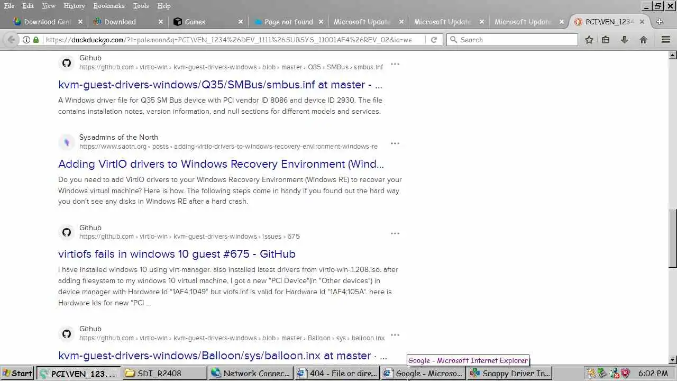The image size is (677, 381).
Task: Switch to 404 - File or directory taskbar window
Action: coord(337,373)
